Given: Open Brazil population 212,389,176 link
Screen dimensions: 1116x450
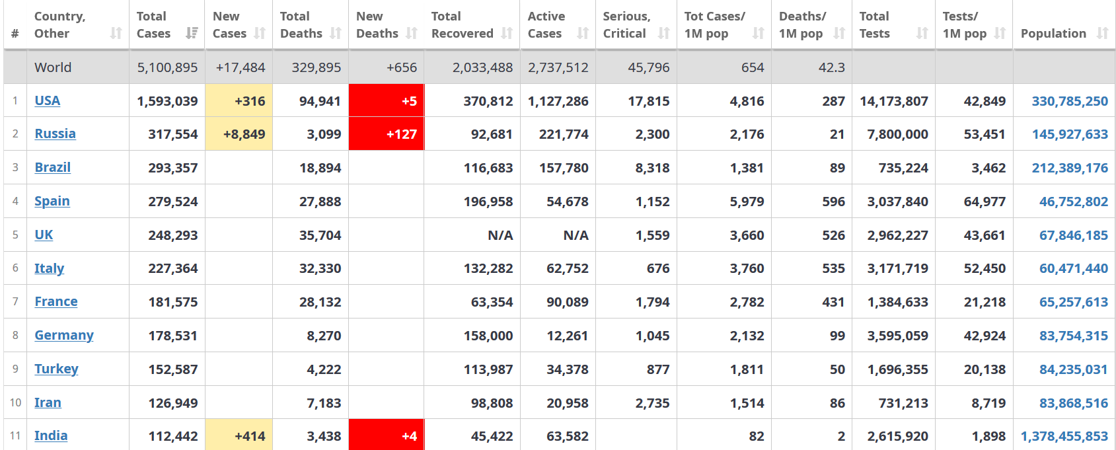Looking at the screenshot, I should tap(1070, 168).
